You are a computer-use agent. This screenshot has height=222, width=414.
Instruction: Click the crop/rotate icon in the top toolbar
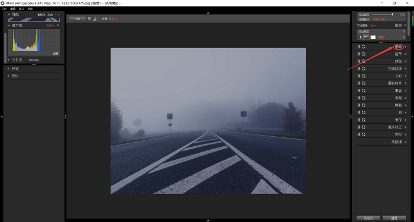coord(95,19)
